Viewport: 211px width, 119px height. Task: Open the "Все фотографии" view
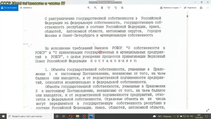(9, 8)
